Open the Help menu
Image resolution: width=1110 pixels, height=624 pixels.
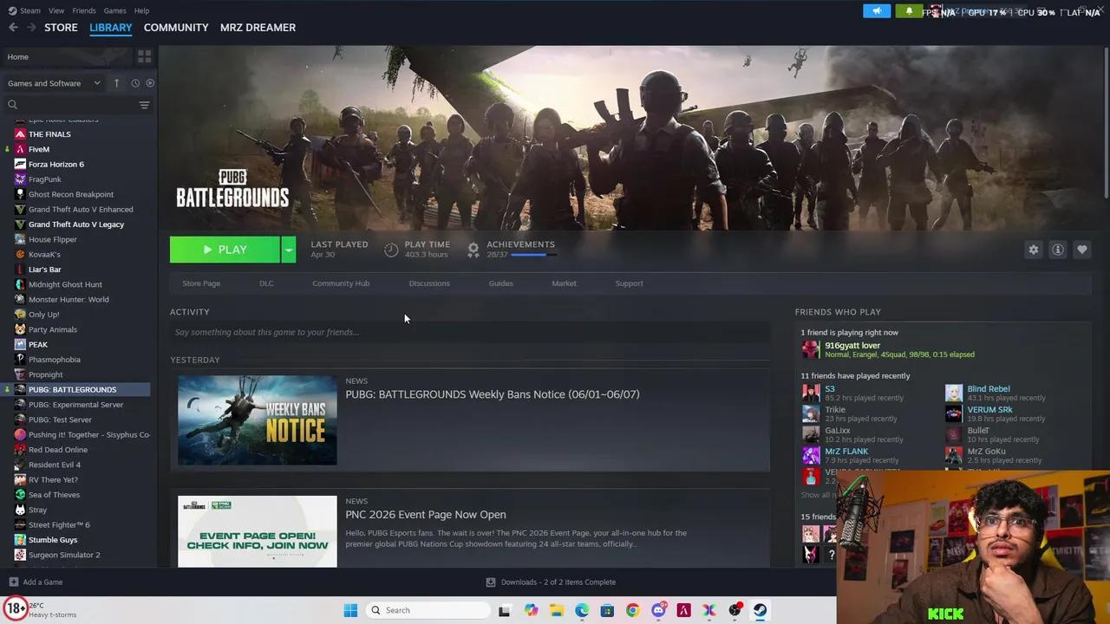[x=141, y=10]
